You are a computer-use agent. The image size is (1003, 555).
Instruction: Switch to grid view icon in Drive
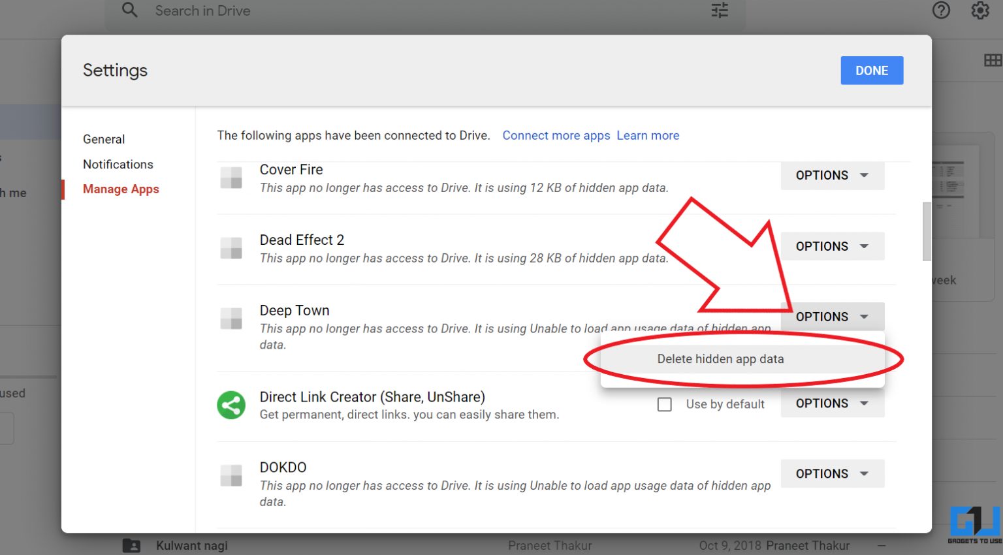[993, 61]
